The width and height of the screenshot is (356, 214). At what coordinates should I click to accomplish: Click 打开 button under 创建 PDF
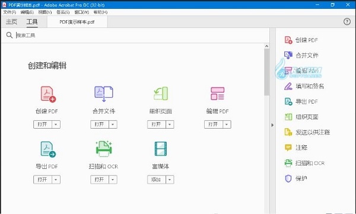coord(43,124)
